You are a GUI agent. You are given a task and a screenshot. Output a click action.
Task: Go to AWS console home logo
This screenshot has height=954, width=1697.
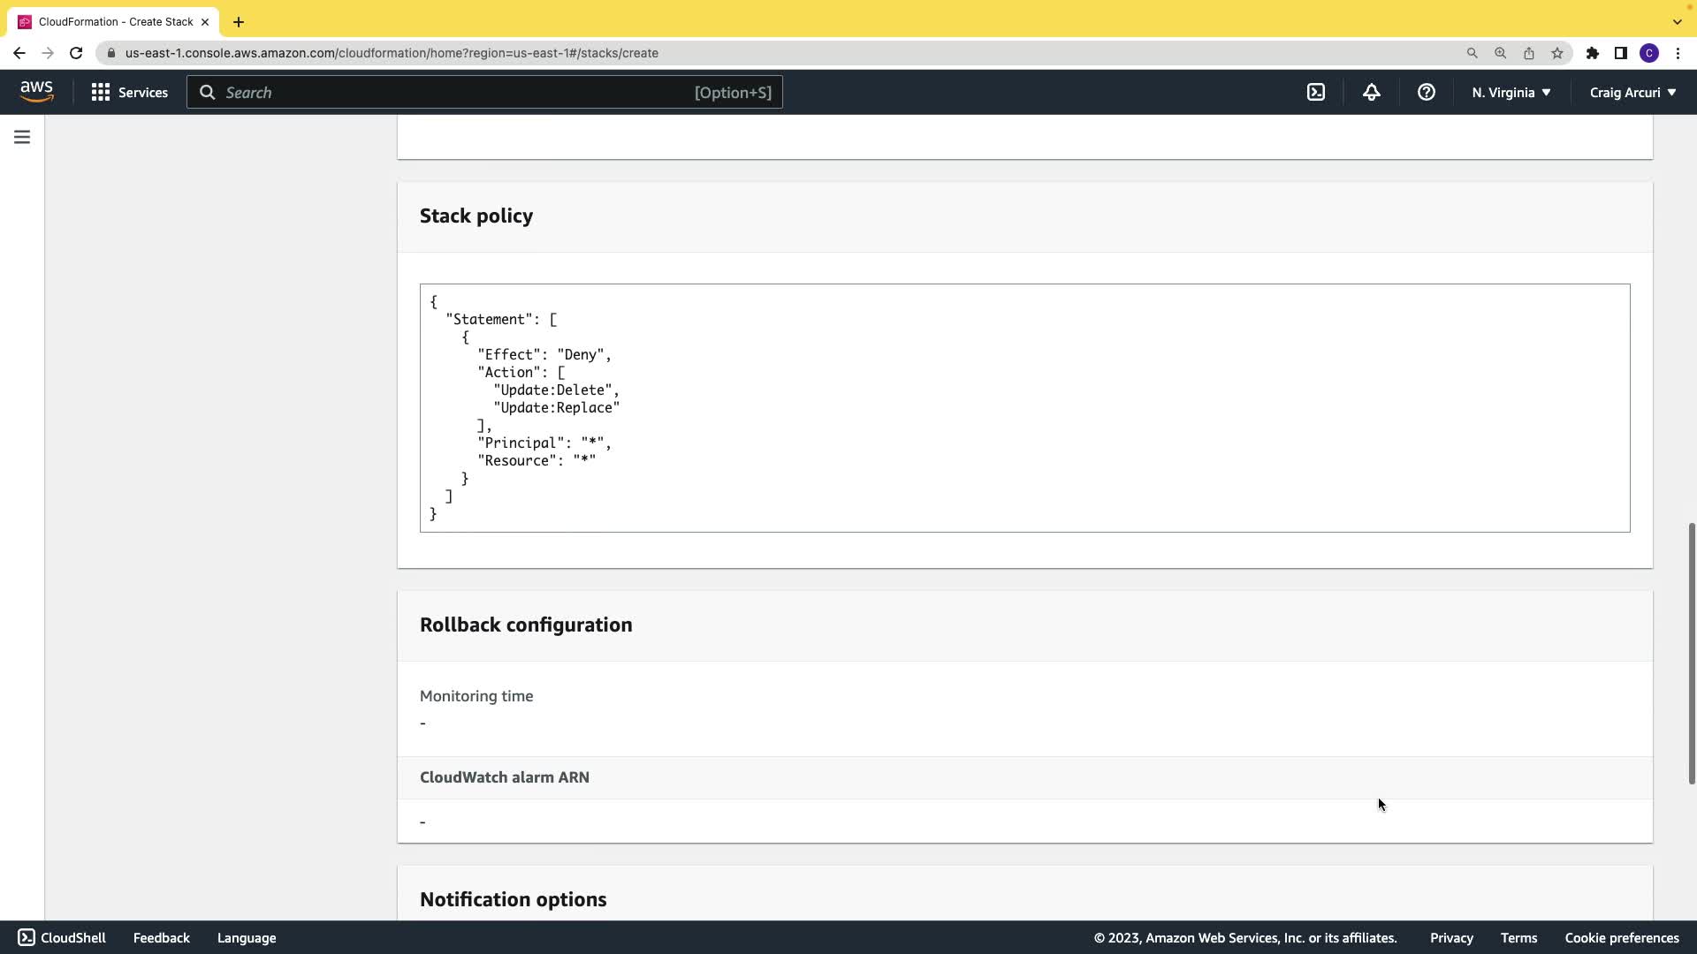pyautogui.click(x=36, y=92)
